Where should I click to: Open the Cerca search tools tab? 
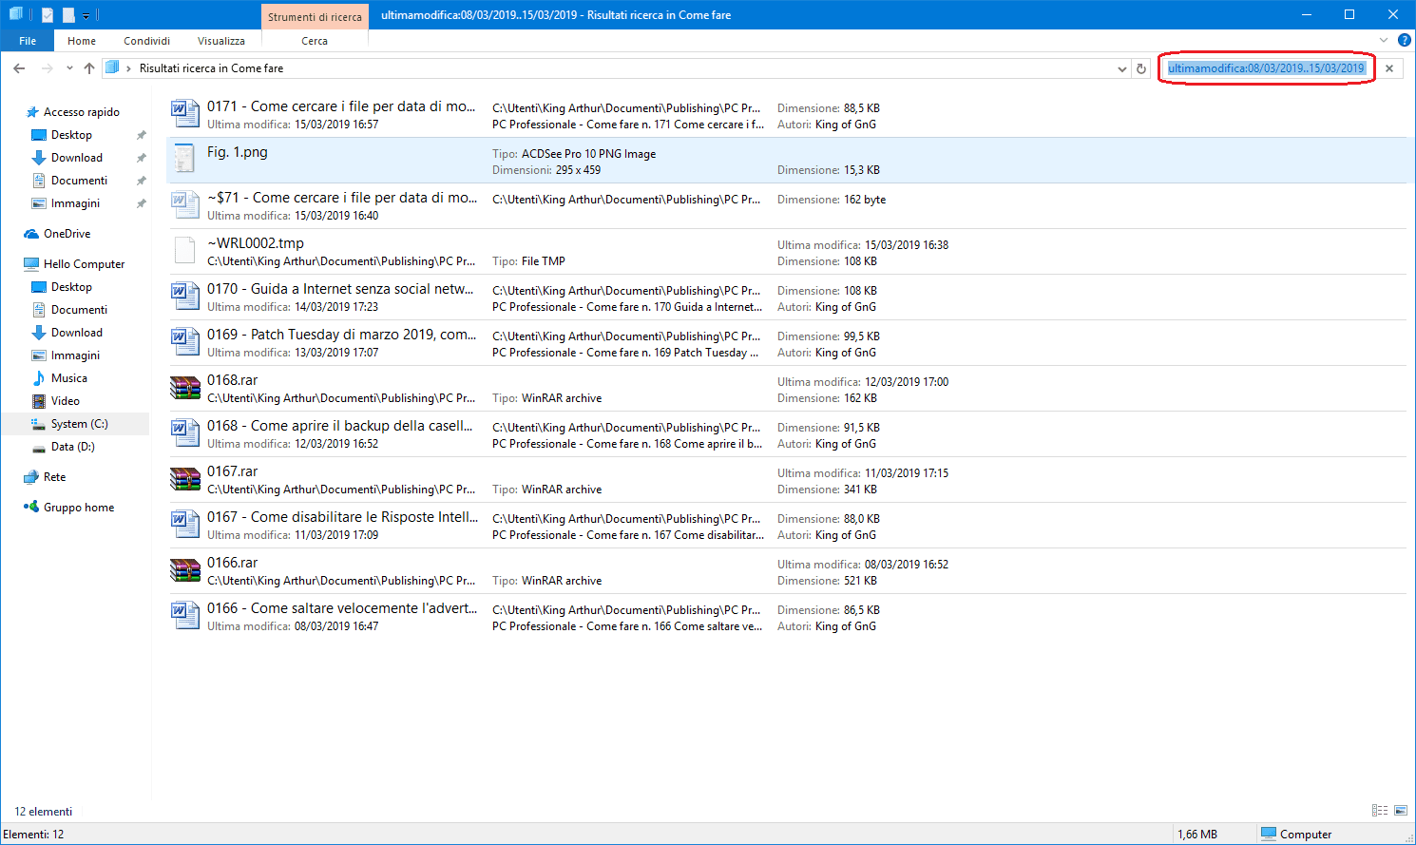click(x=315, y=41)
